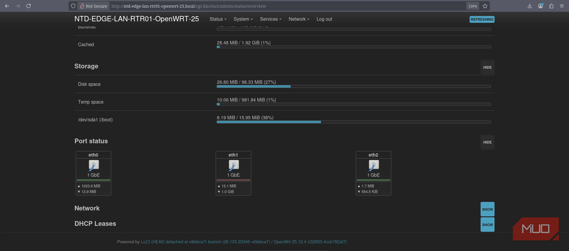Screen dimensions: 569x251
Task: Bookmark this page with the star icon
Action: pyautogui.click(x=485, y=6)
